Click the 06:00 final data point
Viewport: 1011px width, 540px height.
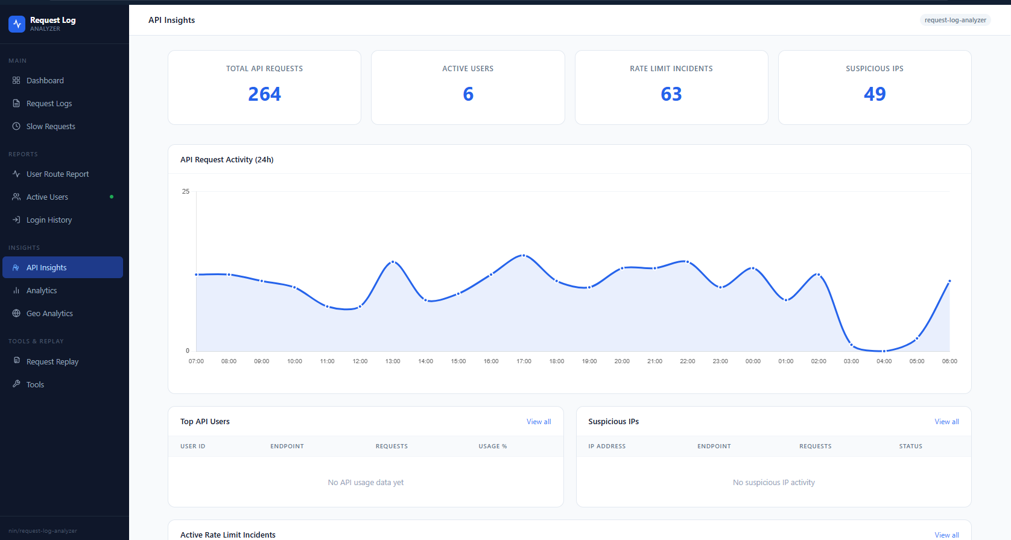[x=949, y=281]
